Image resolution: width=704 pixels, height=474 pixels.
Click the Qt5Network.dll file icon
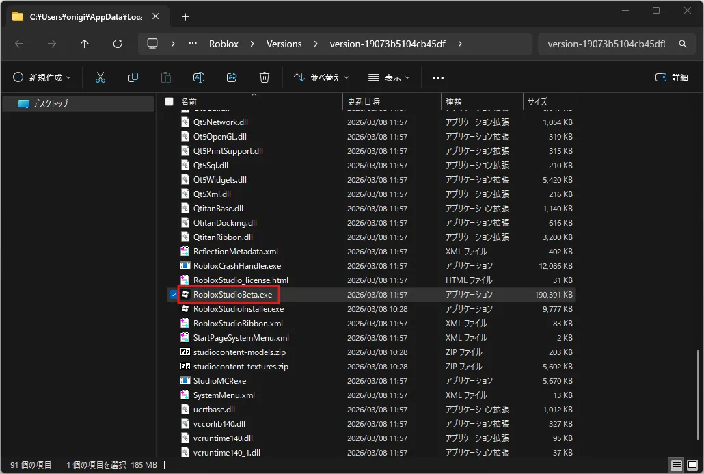pos(185,122)
